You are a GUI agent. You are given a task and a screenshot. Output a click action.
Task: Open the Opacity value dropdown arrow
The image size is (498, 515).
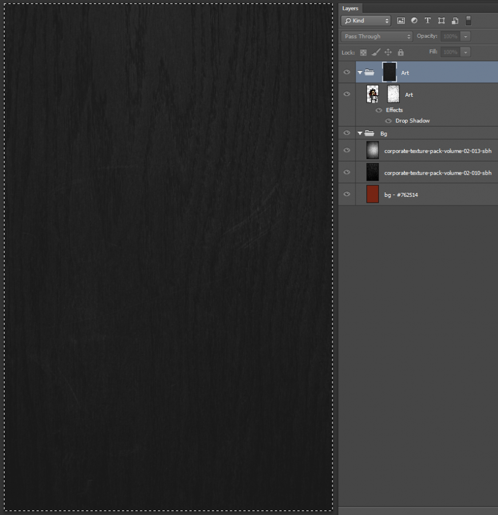click(x=465, y=36)
